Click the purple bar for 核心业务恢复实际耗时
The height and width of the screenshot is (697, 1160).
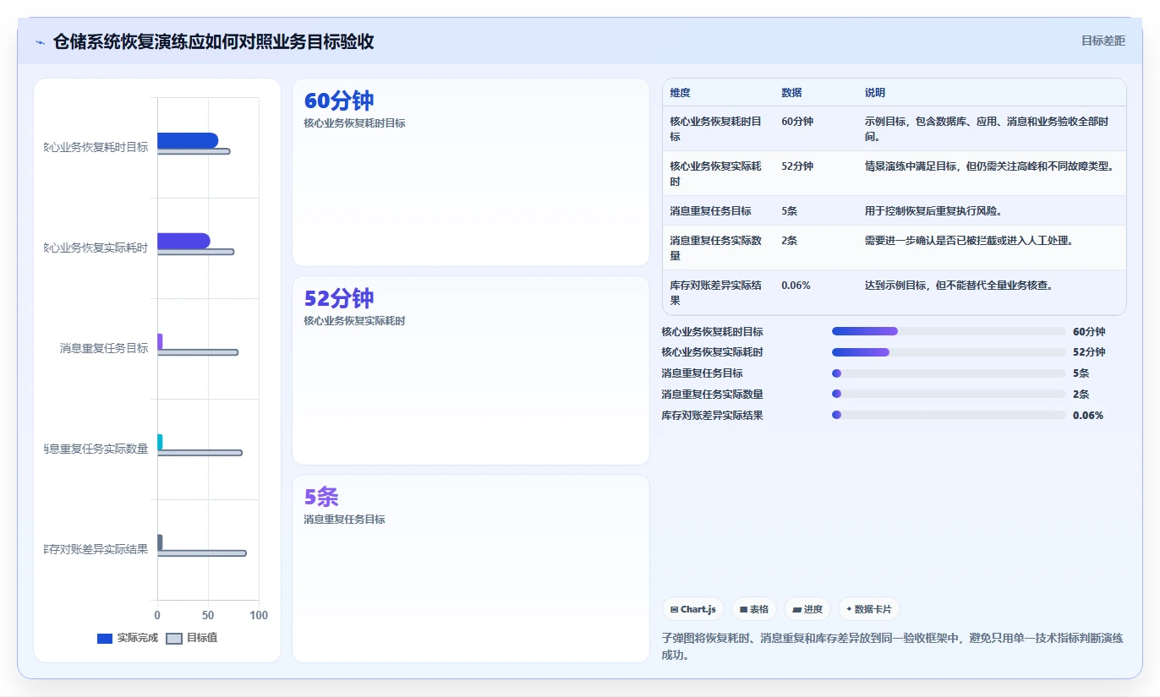(183, 241)
